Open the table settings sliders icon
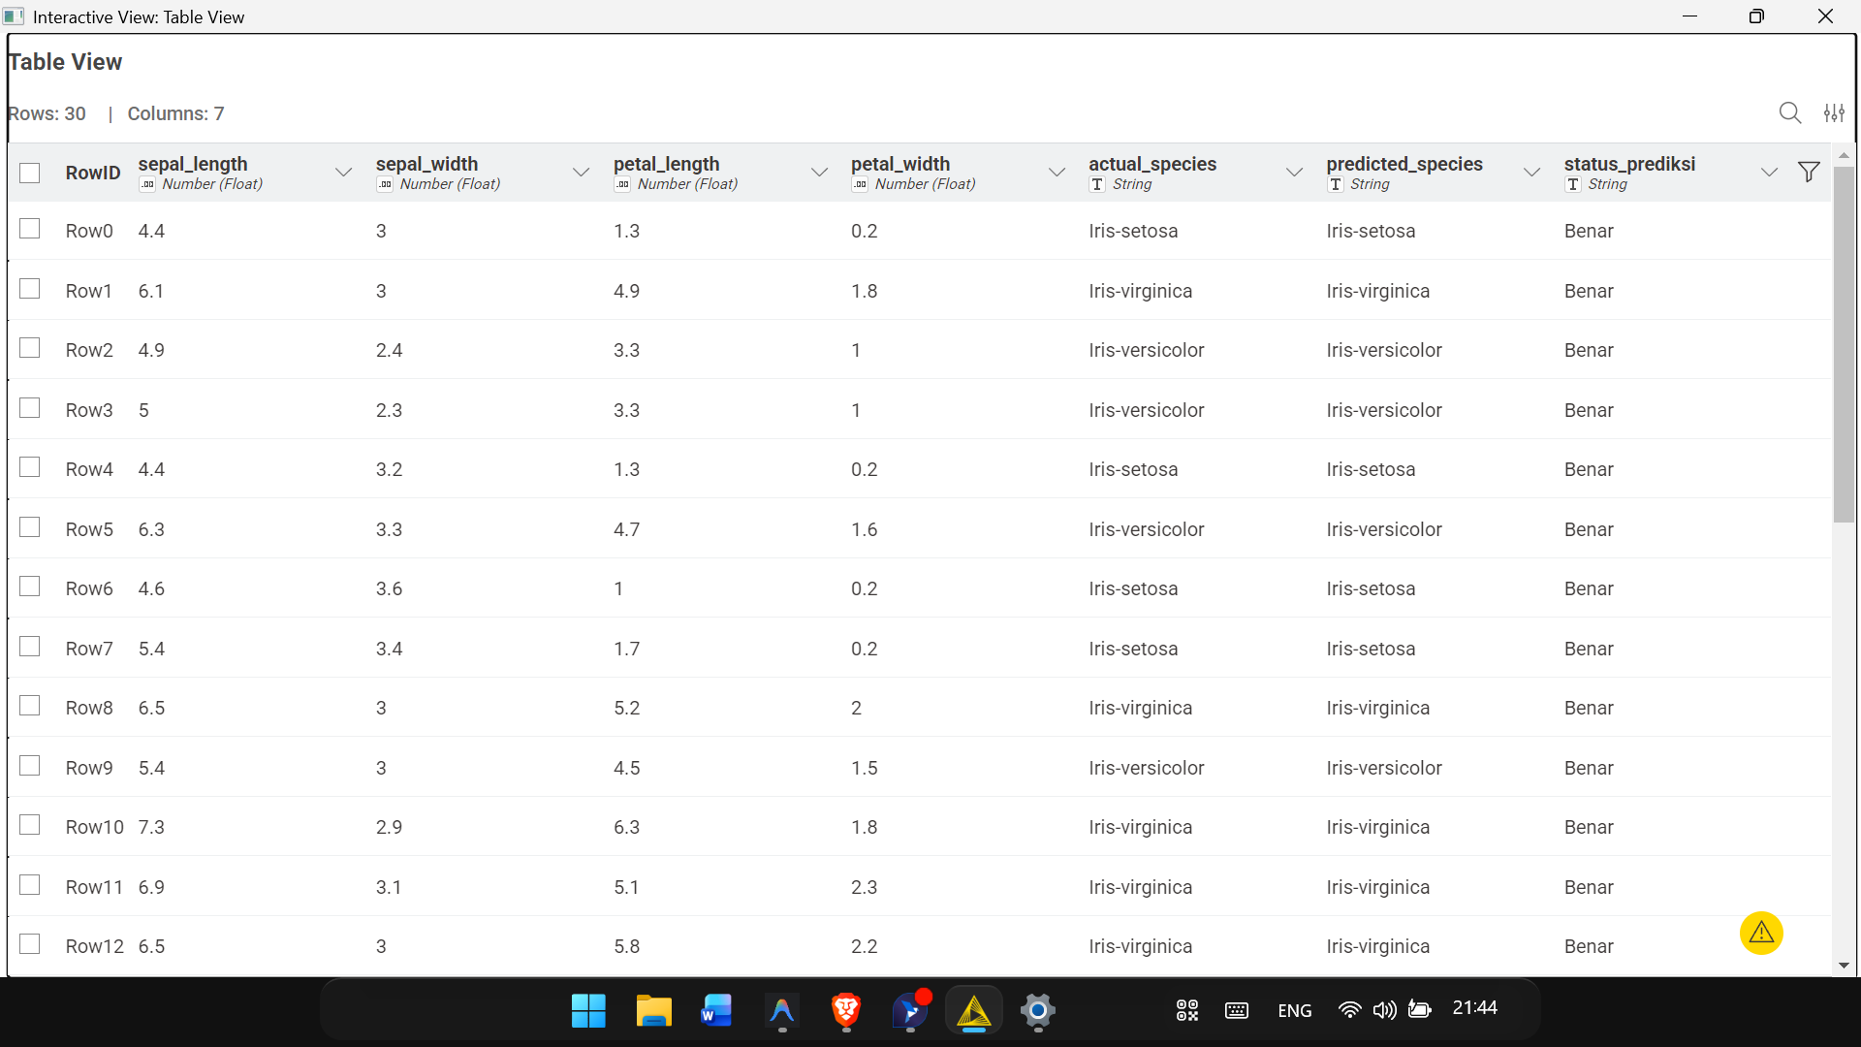Viewport: 1861px width, 1047px height. [x=1834, y=113]
